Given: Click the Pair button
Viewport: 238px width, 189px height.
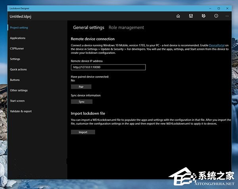Looking at the screenshot, I should pyautogui.click(x=81, y=87).
